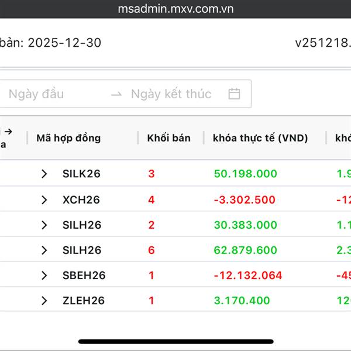Viewport: 351px width, 351px height.
Task: Expand the ZLEH26 contract row
Action: pyautogui.click(x=44, y=301)
